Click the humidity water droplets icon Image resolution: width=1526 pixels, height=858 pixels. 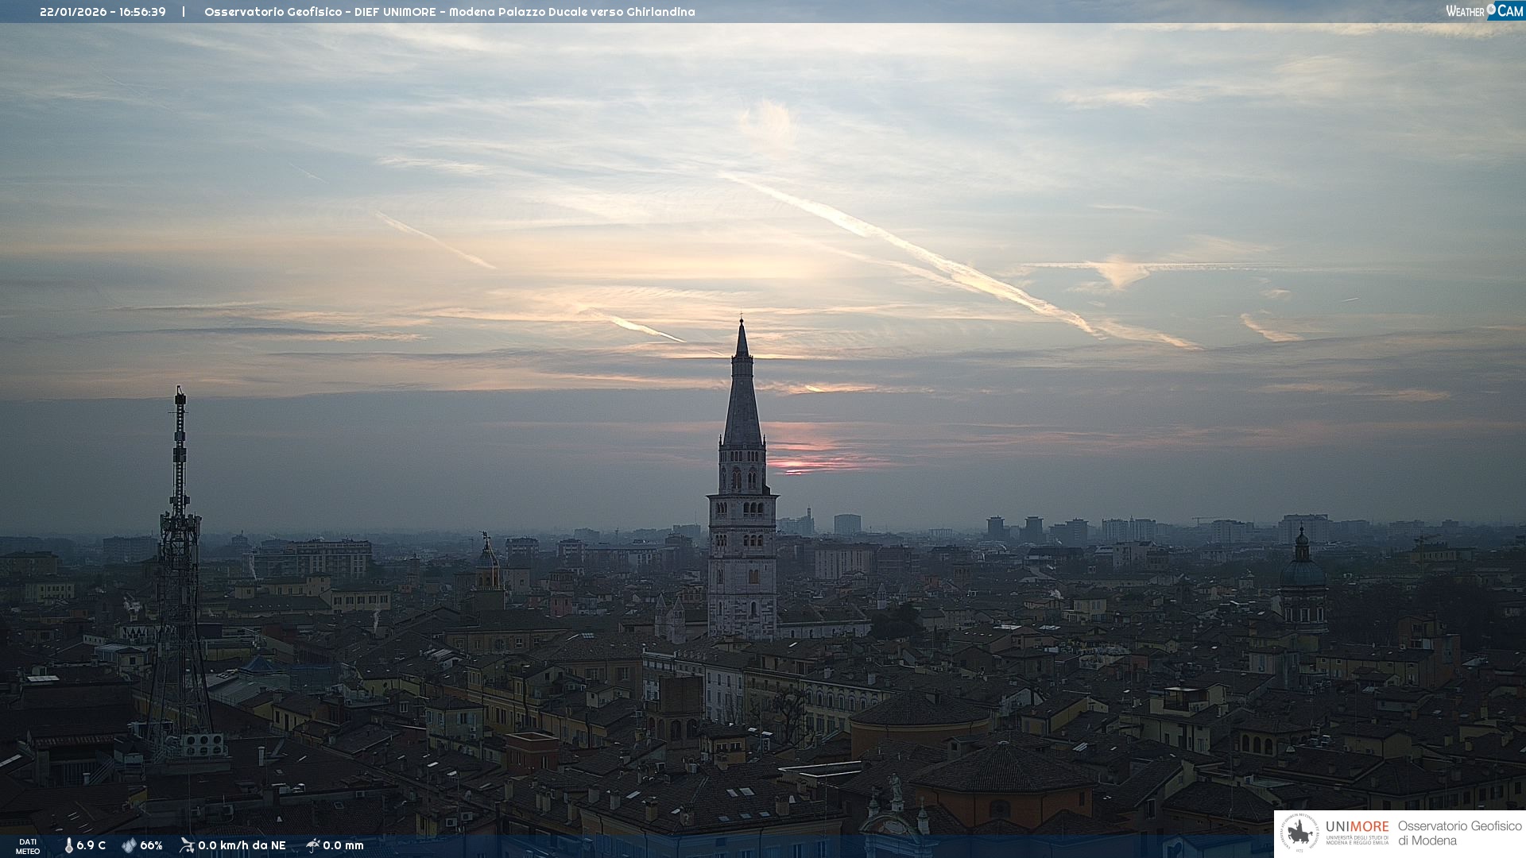point(129,845)
